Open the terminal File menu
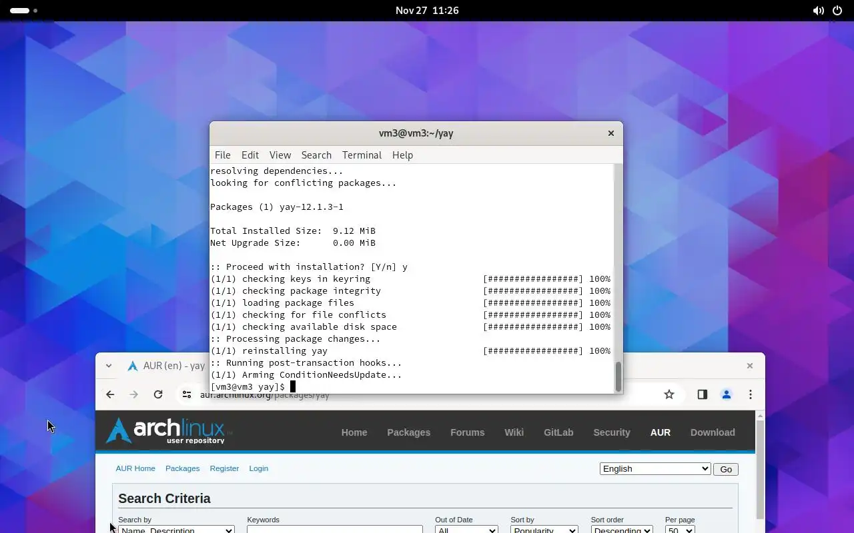Viewport: 854px width, 533px height. [x=222, y=155]
